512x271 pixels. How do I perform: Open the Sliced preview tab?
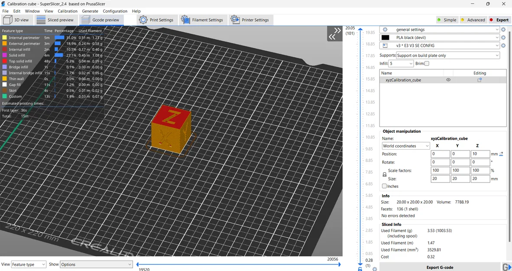pyautogui.click(x=55, y=20)
